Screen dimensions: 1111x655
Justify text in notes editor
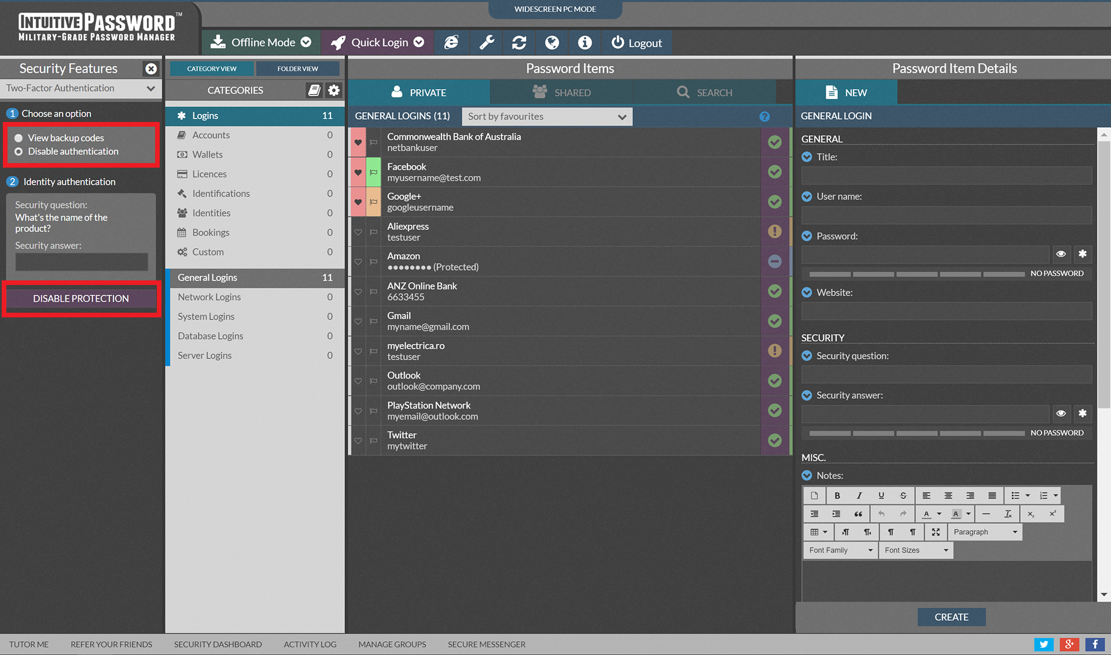pos(992,495)
